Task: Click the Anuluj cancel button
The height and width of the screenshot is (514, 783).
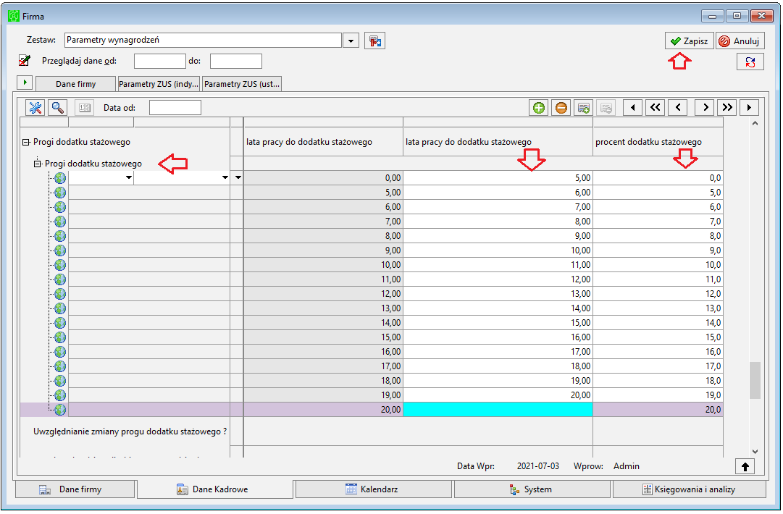Action: coord(740,41)
